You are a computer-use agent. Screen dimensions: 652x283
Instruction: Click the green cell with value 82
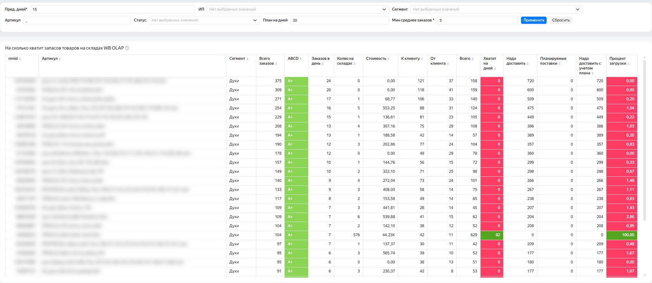[492, 235]
